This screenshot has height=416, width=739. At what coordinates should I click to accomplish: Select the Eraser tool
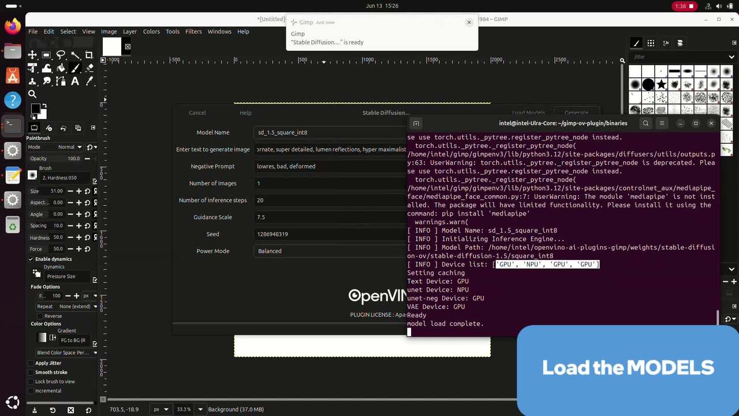[x=89, y=68]
